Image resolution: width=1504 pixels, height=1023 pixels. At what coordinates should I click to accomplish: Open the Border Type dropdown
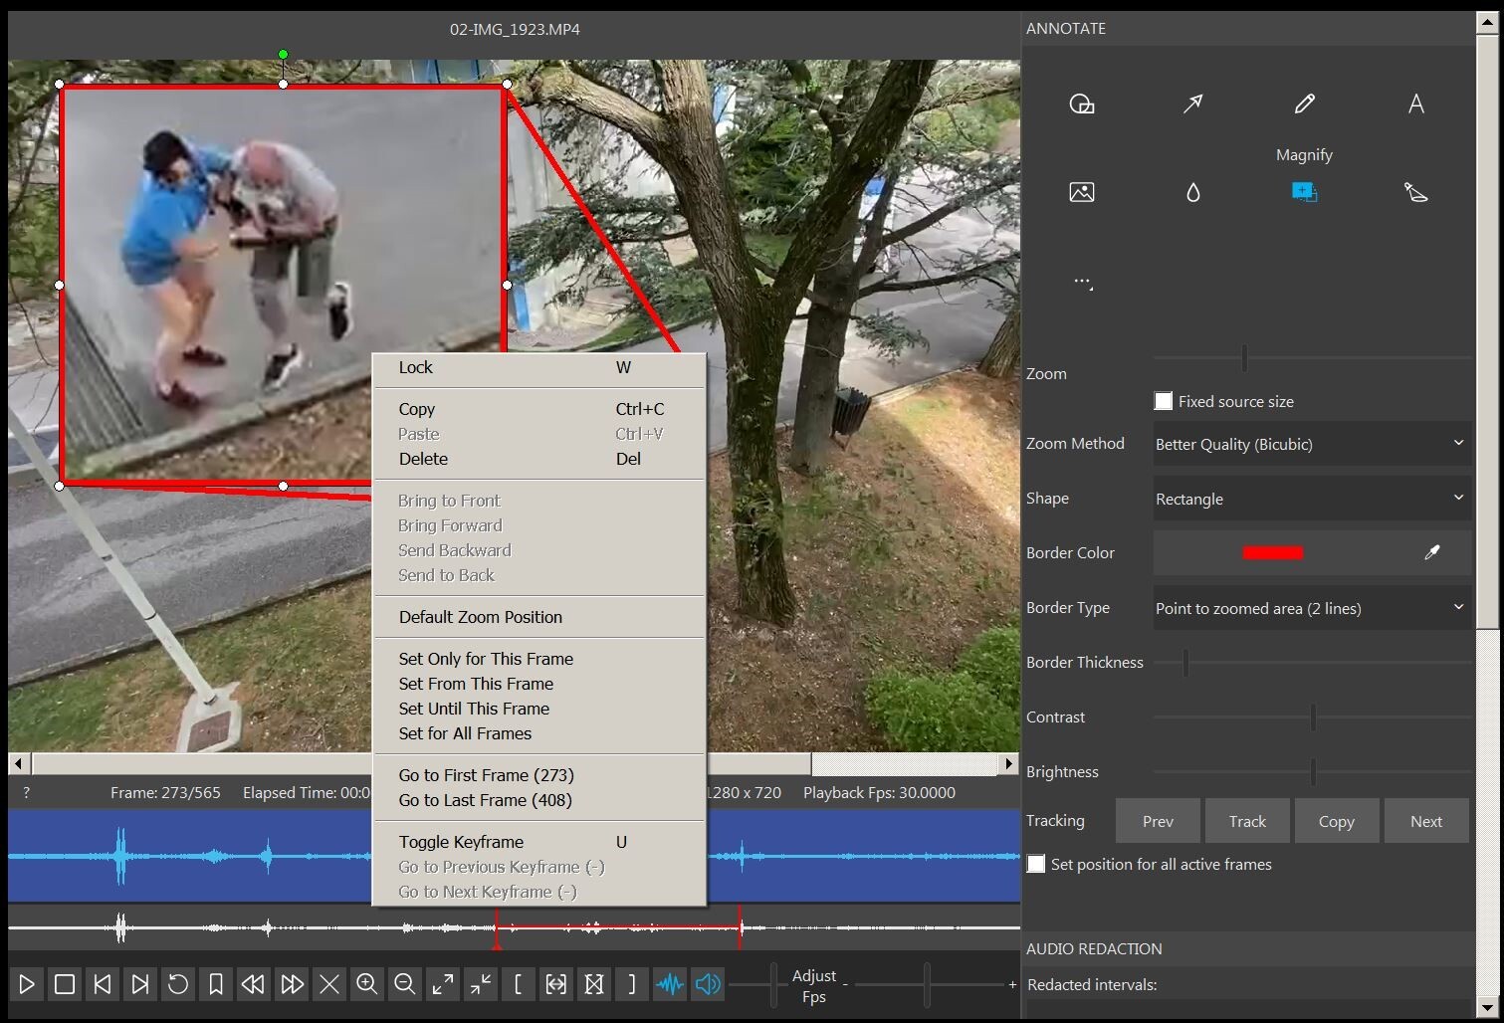point(1310,607)
